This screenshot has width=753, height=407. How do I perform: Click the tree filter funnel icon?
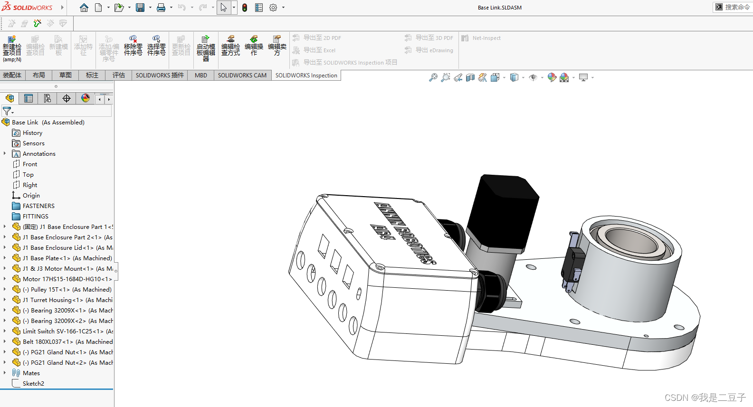coord(7,111)
